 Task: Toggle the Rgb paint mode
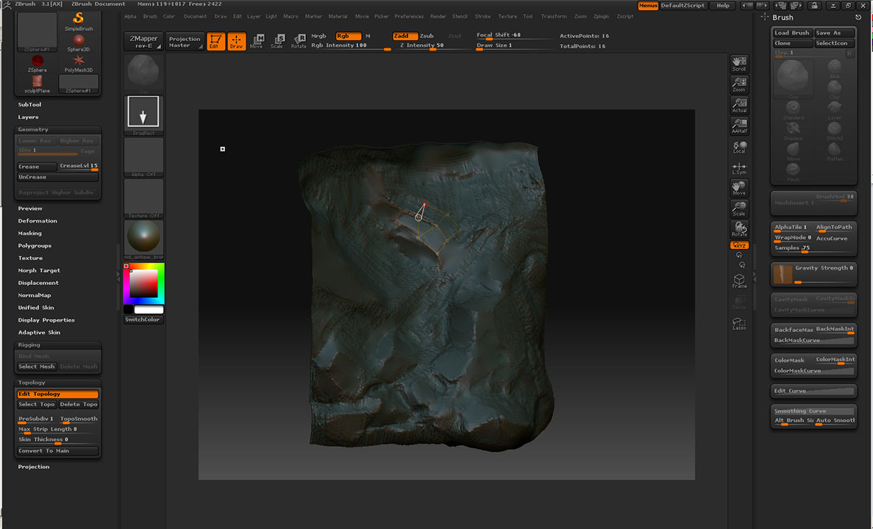click(348, 36)
